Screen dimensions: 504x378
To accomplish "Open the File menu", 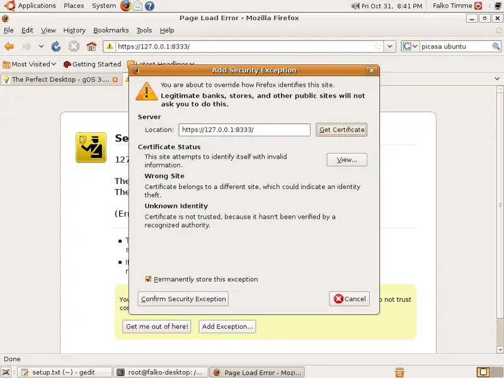I will click(9, 30).
